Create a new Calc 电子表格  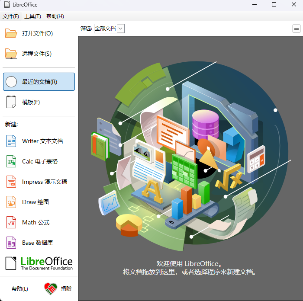point(39,161)
